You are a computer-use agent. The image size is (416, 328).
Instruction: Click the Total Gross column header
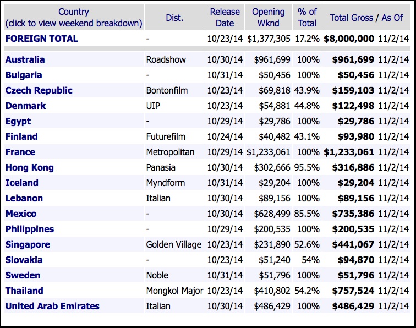(x=351, y=18)
